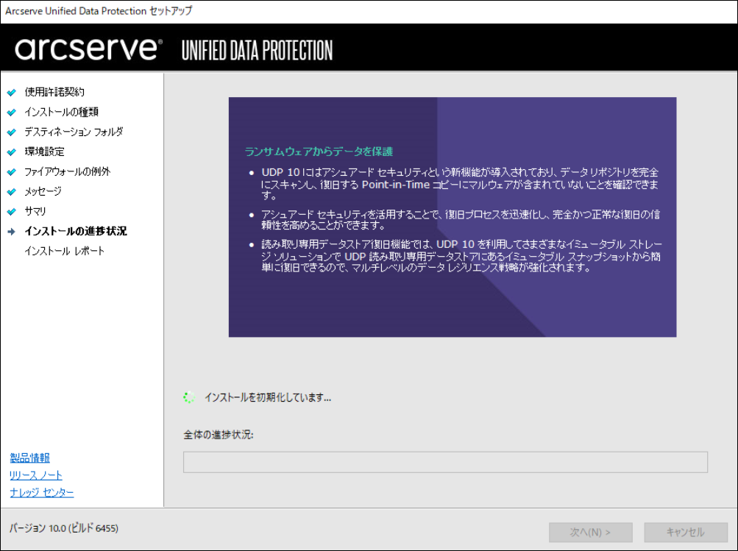738x551 pixels.
Task: Select the 使用許諾契約 step in sidebar
Action: coord(54,92)
